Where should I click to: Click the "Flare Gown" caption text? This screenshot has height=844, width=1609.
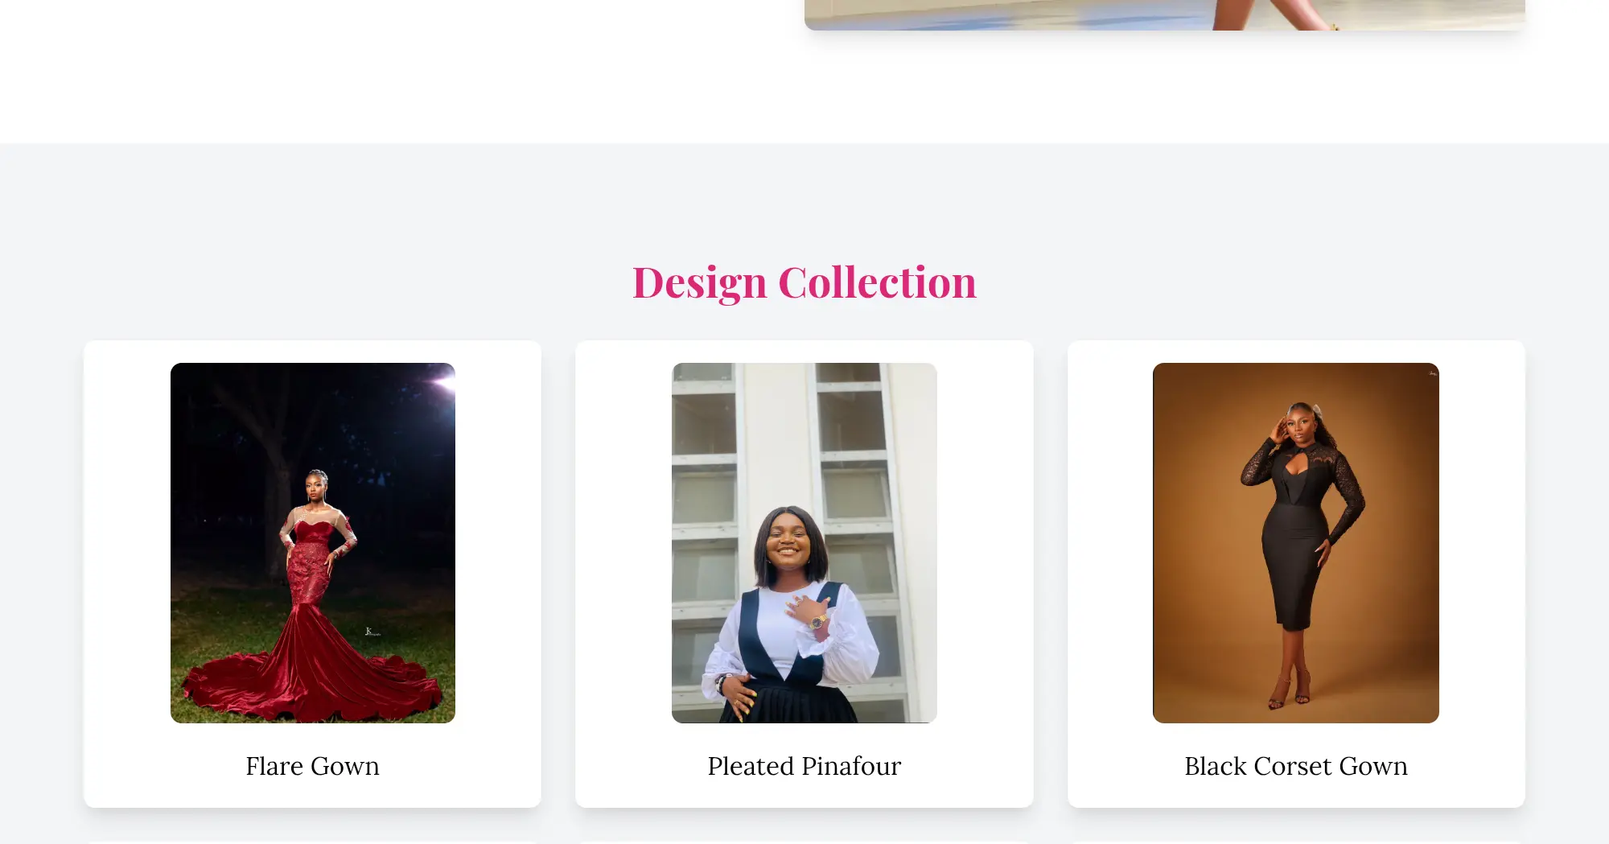tap(312, 766)
